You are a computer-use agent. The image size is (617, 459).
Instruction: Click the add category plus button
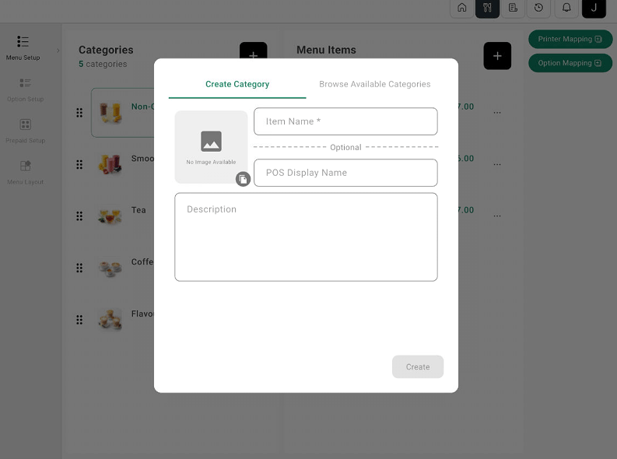click(254, 51)
